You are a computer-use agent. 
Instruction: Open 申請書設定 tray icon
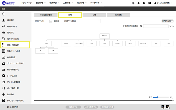coord(4,57)
